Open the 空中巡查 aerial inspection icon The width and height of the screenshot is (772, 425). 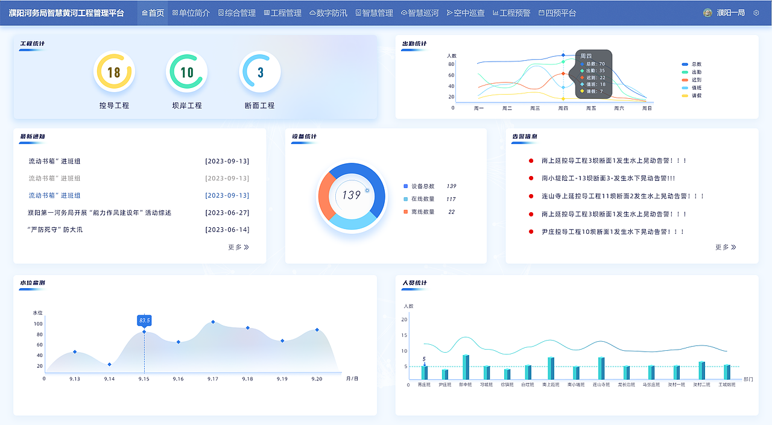tap(450, 12)
